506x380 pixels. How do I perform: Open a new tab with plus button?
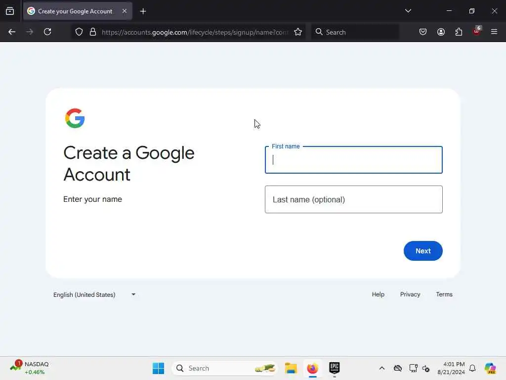click(143, 11)
